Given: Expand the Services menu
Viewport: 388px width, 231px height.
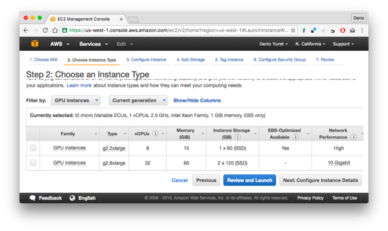Looking at the screenshot, I should pos(93,44).
